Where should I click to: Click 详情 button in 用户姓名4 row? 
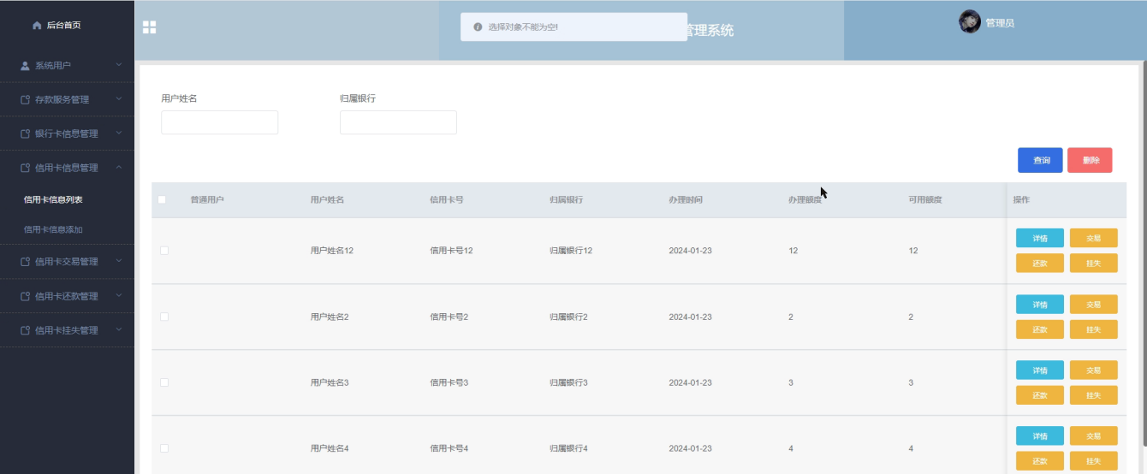pyautogui.click(x=1040, y=435)
